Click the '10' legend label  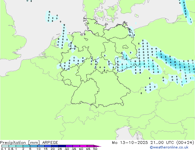(38, 149)
